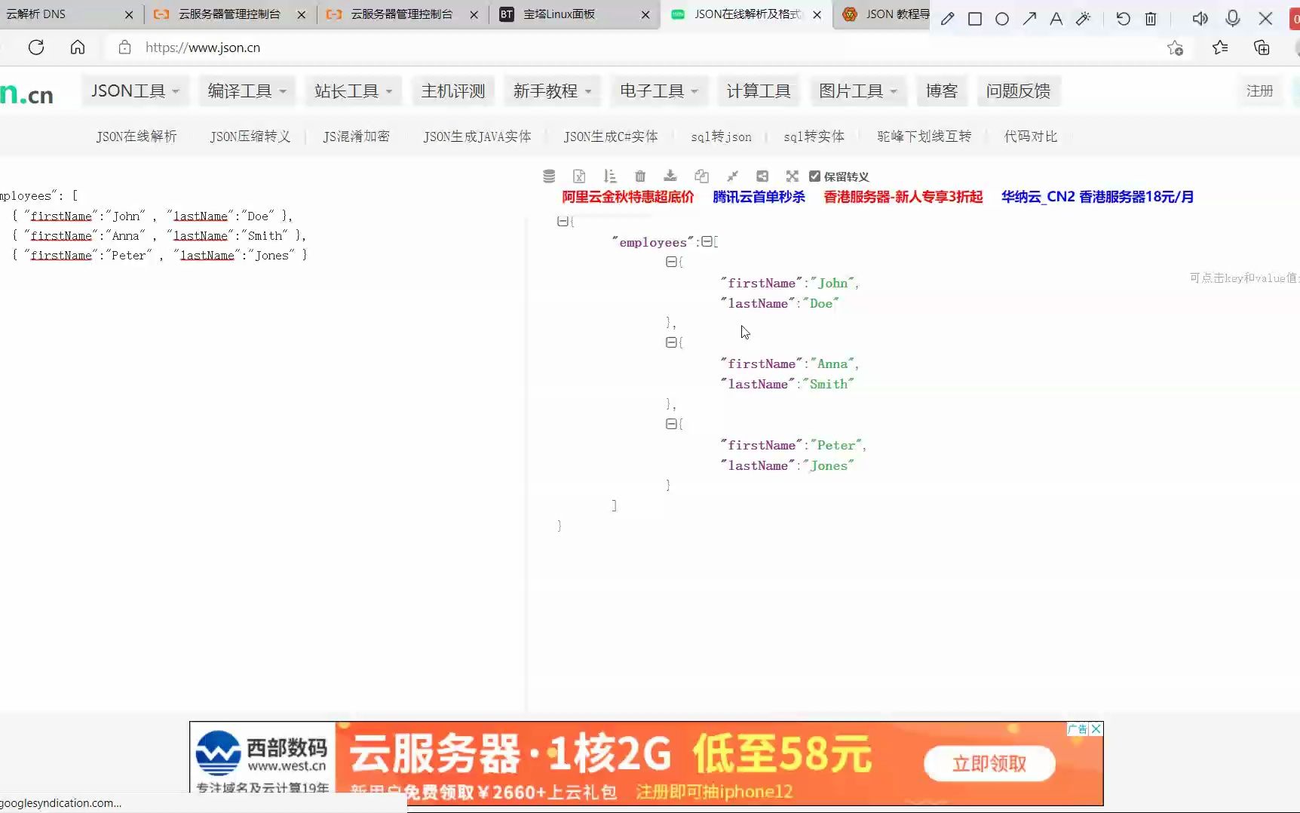1300x813 pixels.
Task: Open the 计算工具 menu item
Action: (x=759, y=91)
